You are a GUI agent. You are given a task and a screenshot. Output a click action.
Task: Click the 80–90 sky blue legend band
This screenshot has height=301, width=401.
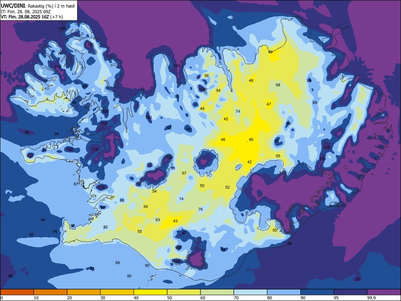pos(284,292)
